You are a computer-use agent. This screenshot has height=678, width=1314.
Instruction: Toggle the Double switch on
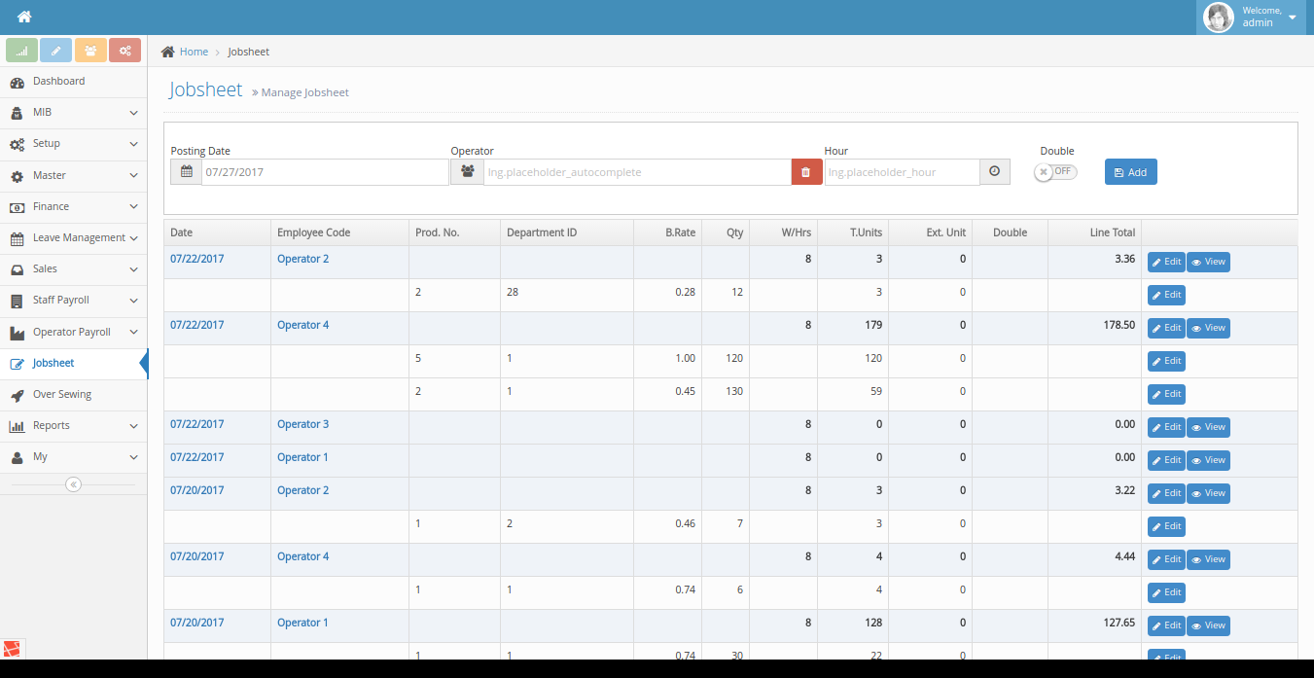[x=1056, y=172]
